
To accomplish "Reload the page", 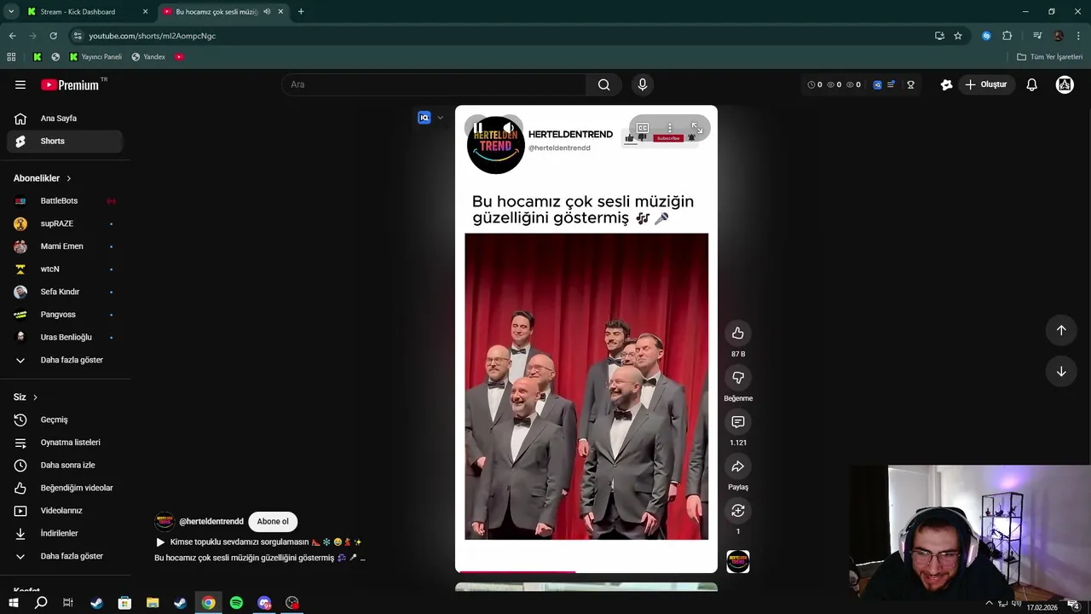I will [53, 36].
